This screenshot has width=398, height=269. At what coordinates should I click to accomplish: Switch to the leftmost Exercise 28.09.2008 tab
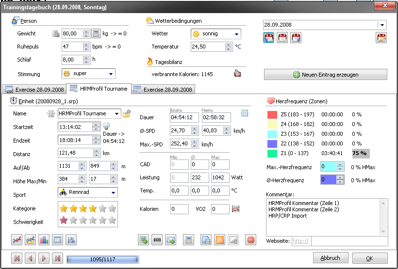[34, 90]
